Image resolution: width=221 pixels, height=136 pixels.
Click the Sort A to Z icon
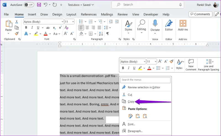101,33
